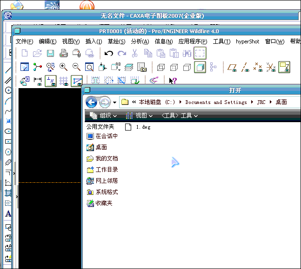Select 桌面 in common folders list

click(x=97, y=147)
